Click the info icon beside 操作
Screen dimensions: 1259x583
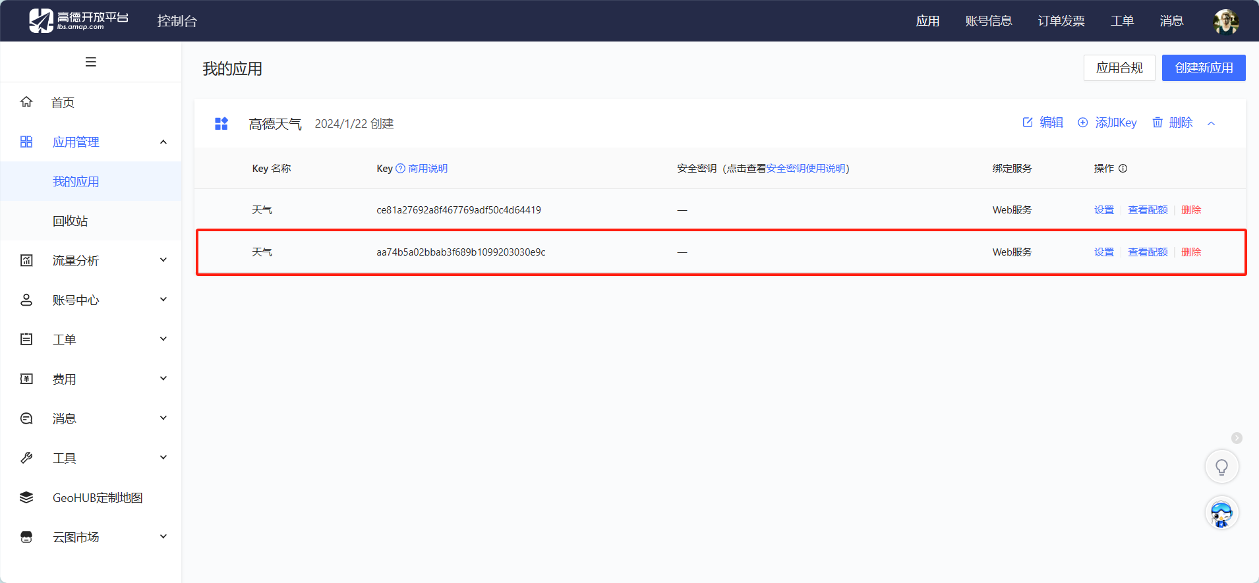tap(1123, 169)
